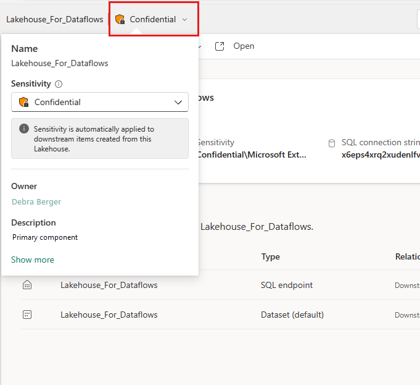
Task: Click the info icon in the sensitivity notice
Action: point(24,129)
